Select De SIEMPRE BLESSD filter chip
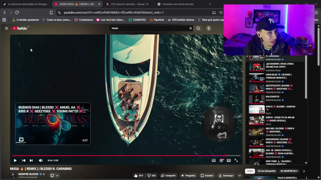321x180 pixels. point(289,171)
